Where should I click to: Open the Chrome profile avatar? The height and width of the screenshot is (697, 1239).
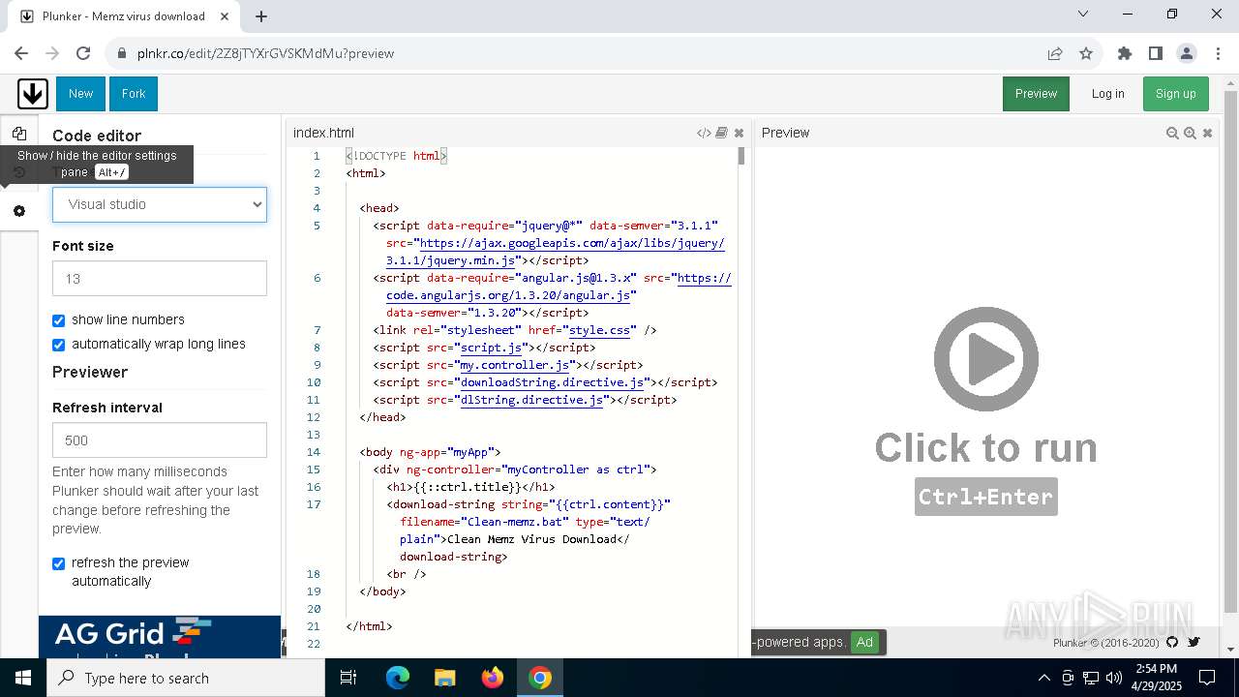(1187, 53)
